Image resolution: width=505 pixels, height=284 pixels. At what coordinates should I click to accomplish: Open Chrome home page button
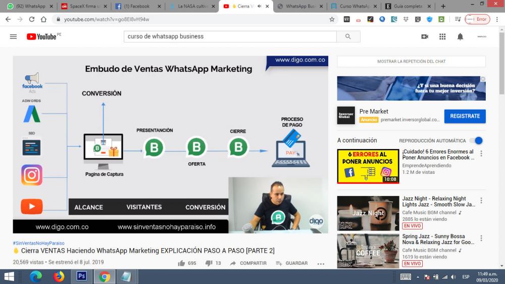pyautogui.click(x=43, y=19)
